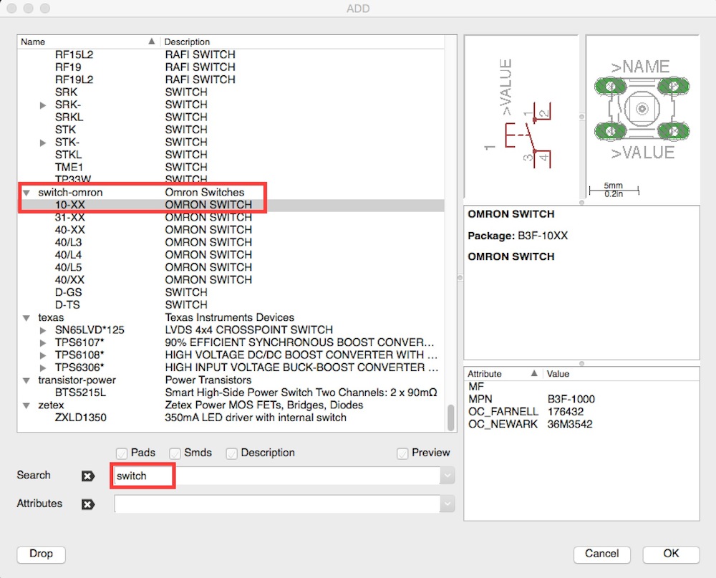Select the 40/L3 device row

tap(231, 243)
